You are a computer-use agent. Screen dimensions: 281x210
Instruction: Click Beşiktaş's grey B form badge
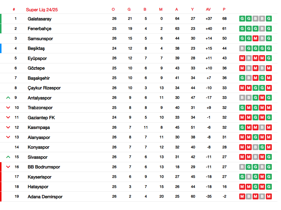pyautogui.click(x=242, y=48)
